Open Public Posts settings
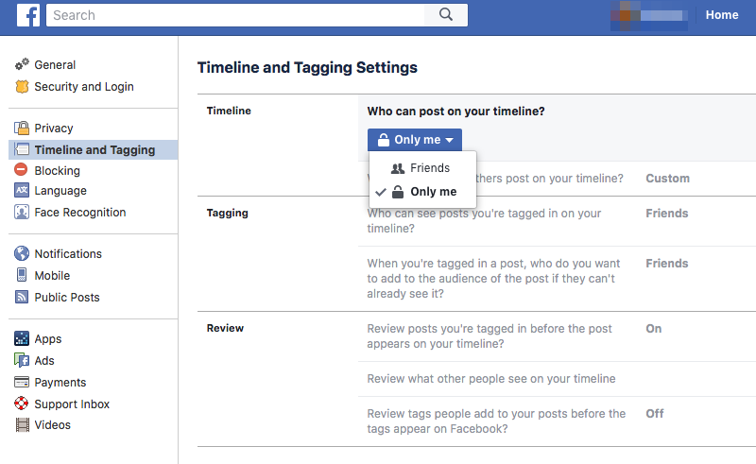The width and height of the screenshot is (756, 464). (67, 297)
